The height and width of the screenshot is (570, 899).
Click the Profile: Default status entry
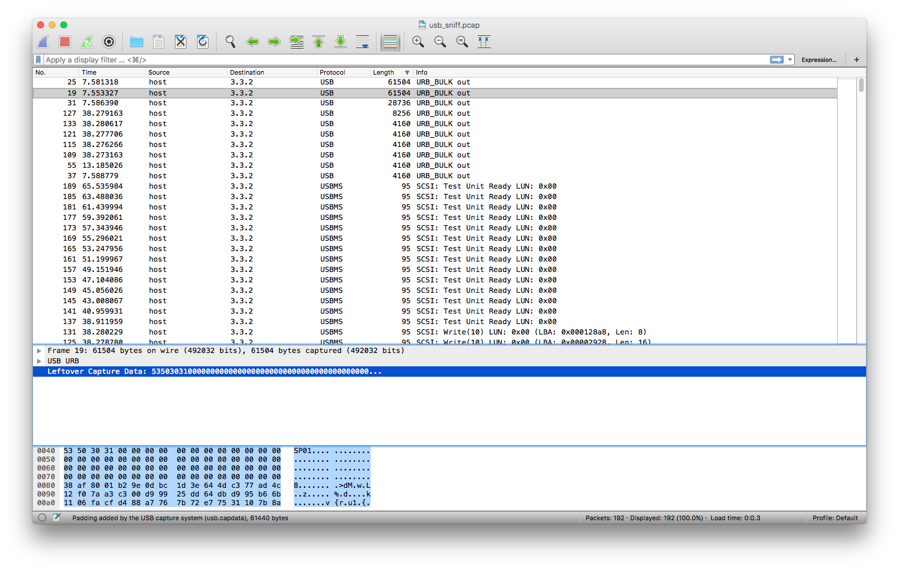click(835, 518)
